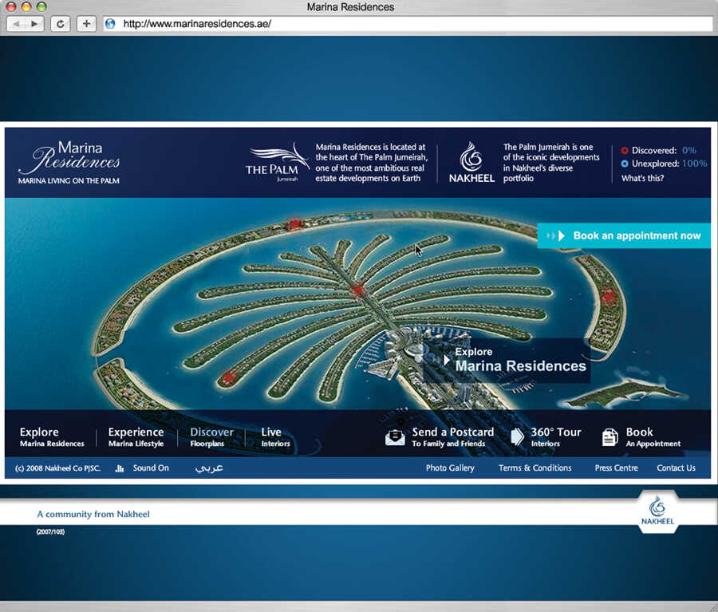Open Photo Gallery link

click(450, 468)
